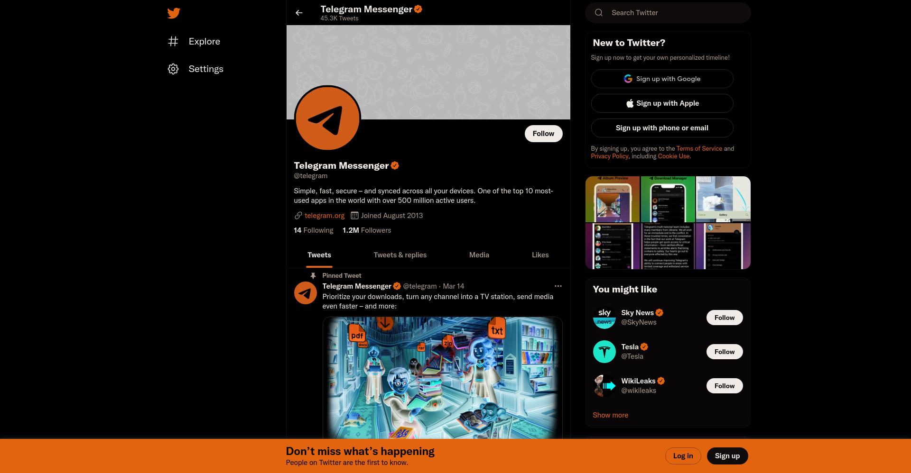Open the Gallery media thumbnail
Screen dimensions: 911x473
point(723,199)
